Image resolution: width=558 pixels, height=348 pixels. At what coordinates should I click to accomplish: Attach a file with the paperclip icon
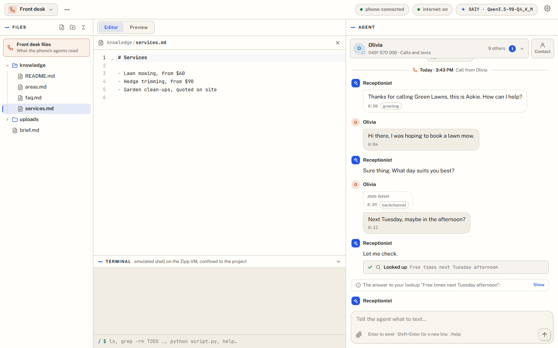point(359,334)
